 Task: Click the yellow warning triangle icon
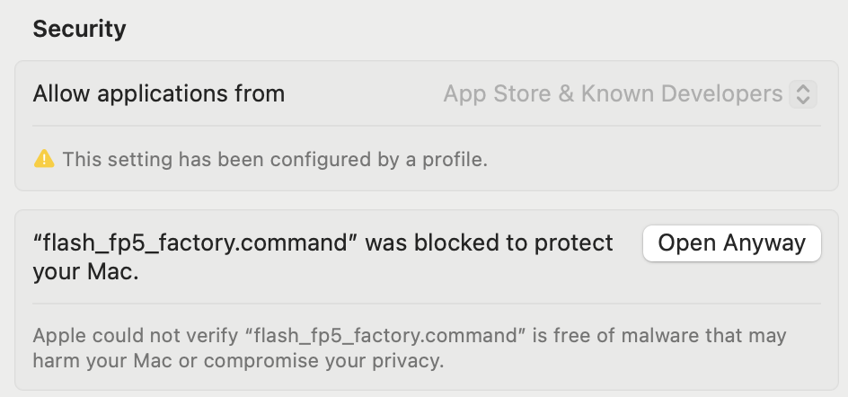pos(44,159)
